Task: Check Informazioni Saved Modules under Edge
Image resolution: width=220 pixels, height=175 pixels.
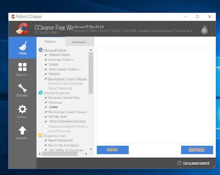Action: [x=46, y=83]
